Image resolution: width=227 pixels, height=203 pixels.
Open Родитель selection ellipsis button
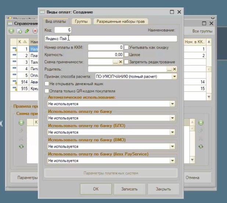click(x=169, y=69)
